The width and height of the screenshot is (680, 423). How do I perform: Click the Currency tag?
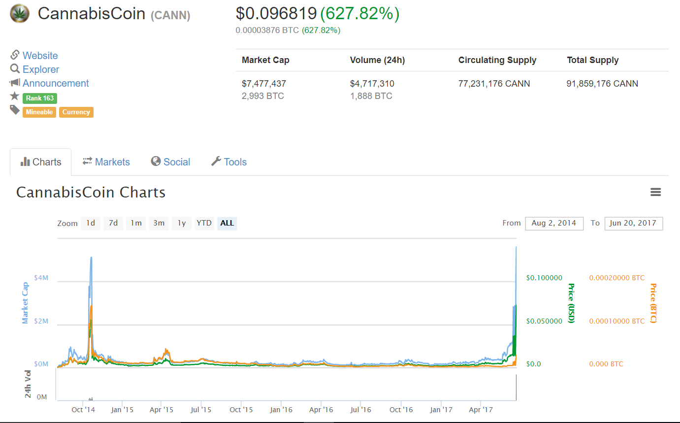(76, 112)
